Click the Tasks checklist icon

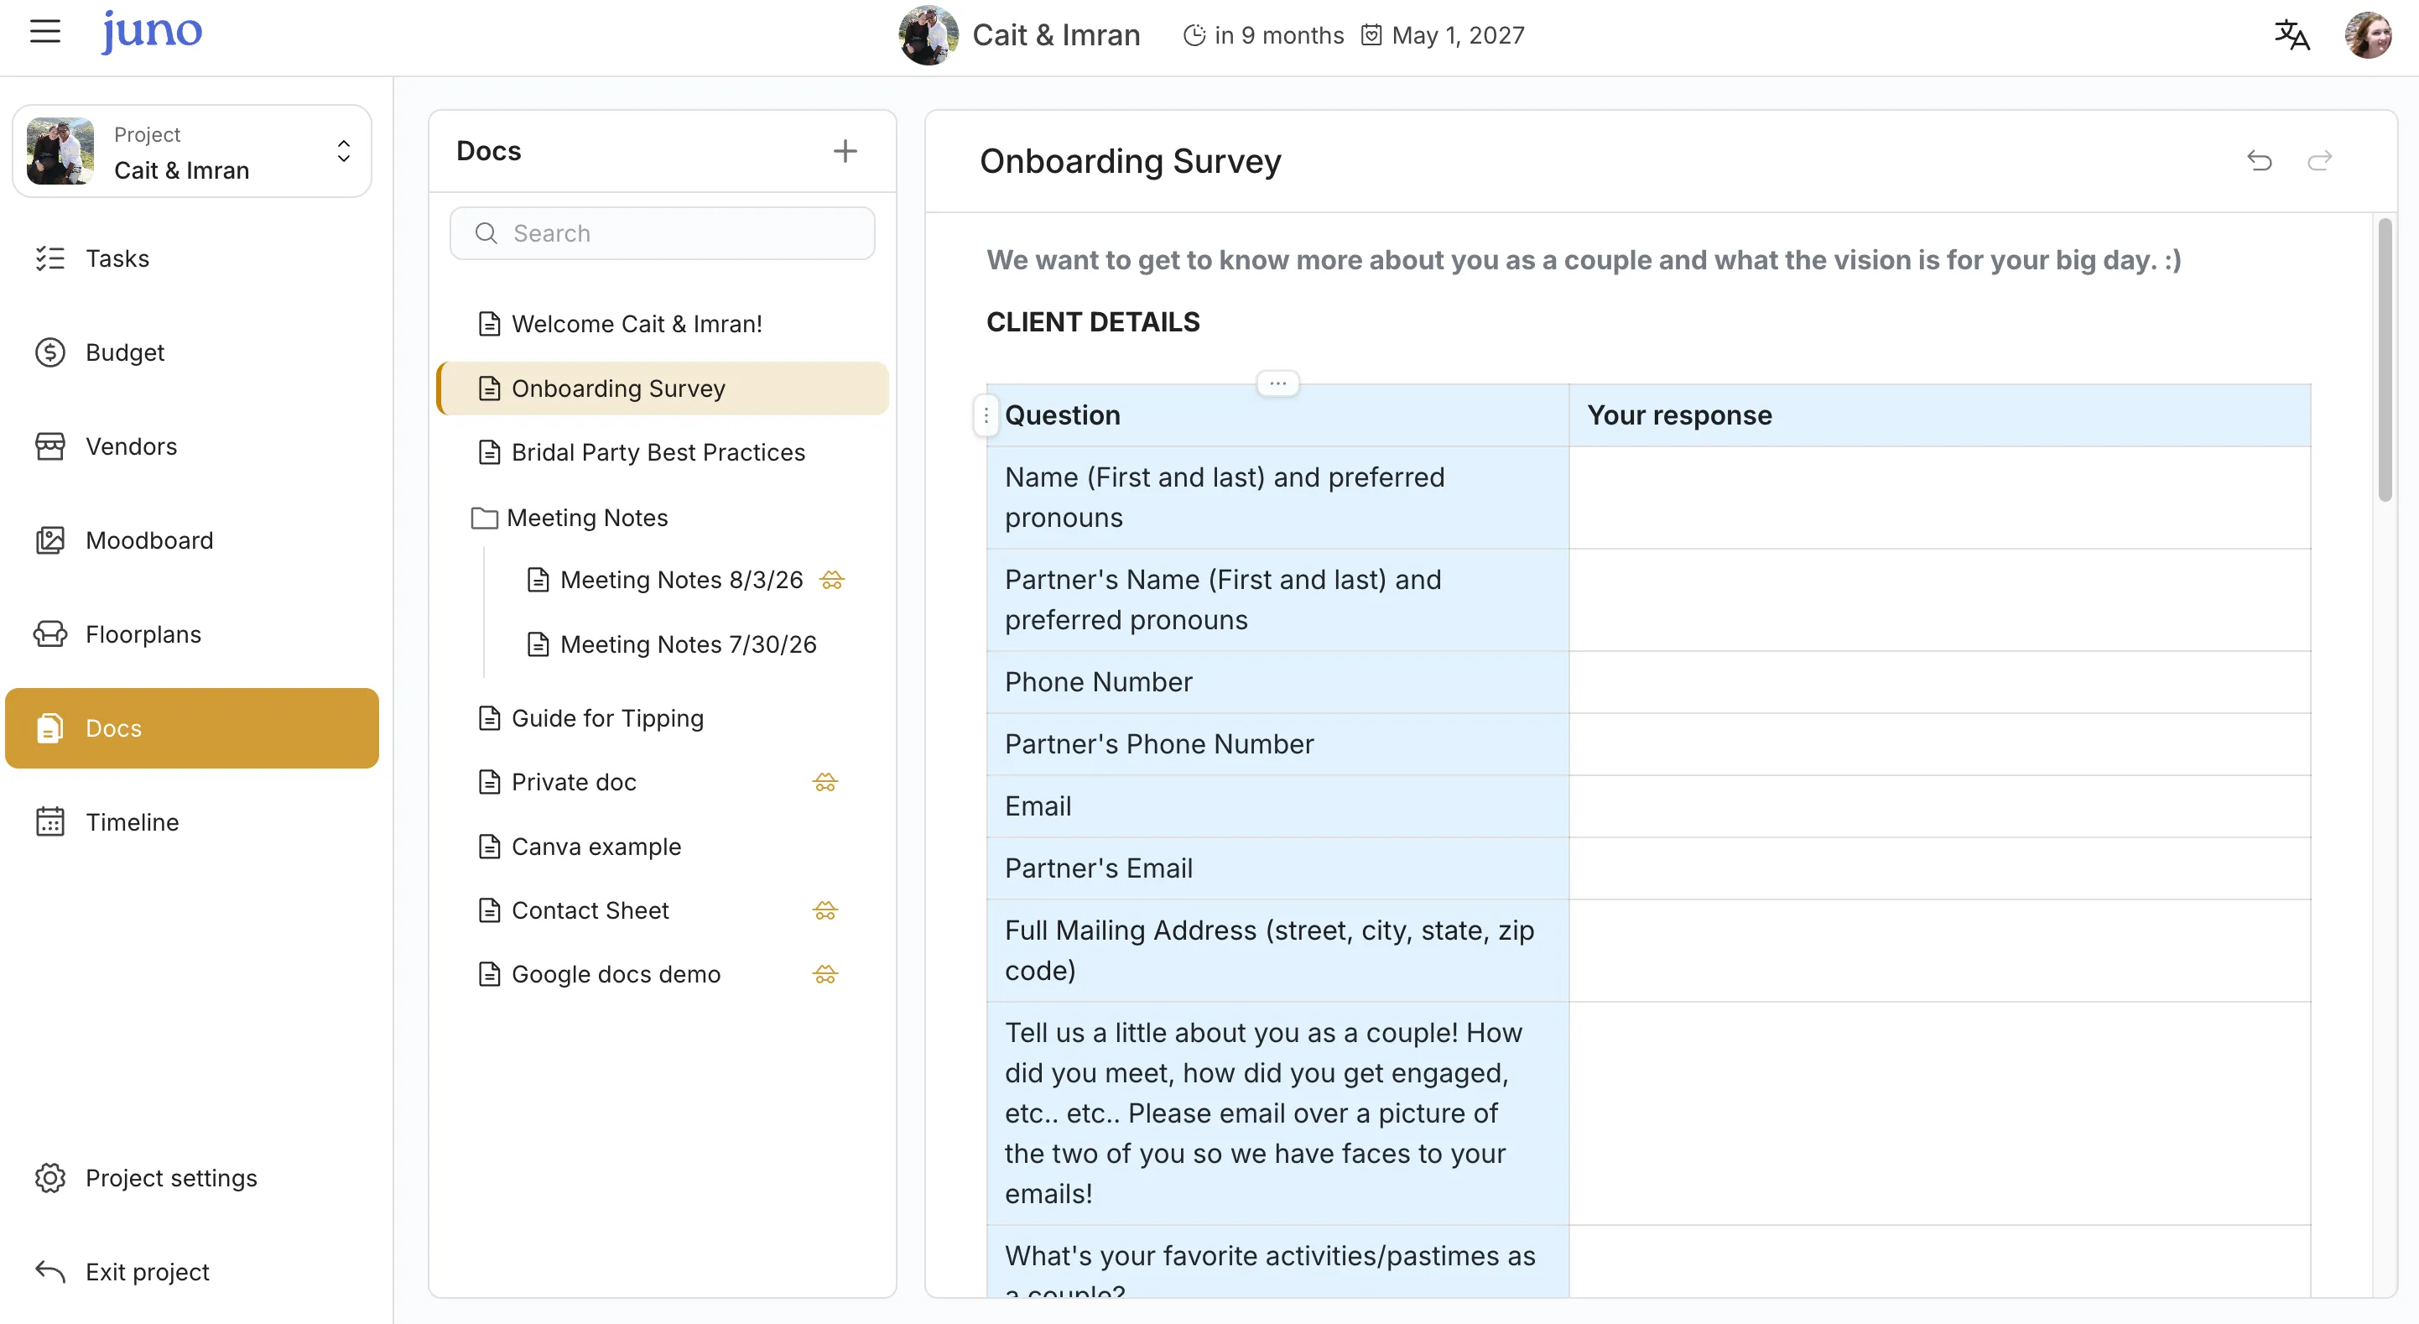tap(49, 258)
